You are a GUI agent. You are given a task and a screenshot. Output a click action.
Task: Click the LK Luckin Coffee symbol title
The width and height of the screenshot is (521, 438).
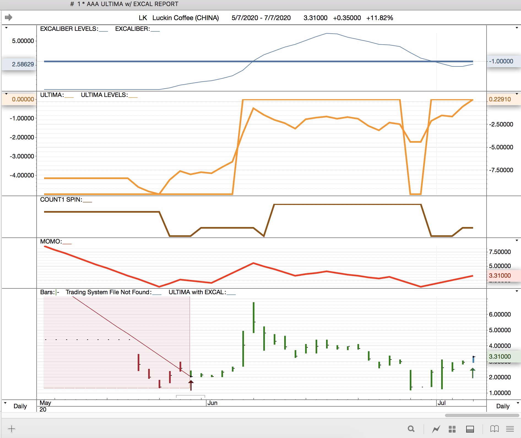(x=179, y=18)
